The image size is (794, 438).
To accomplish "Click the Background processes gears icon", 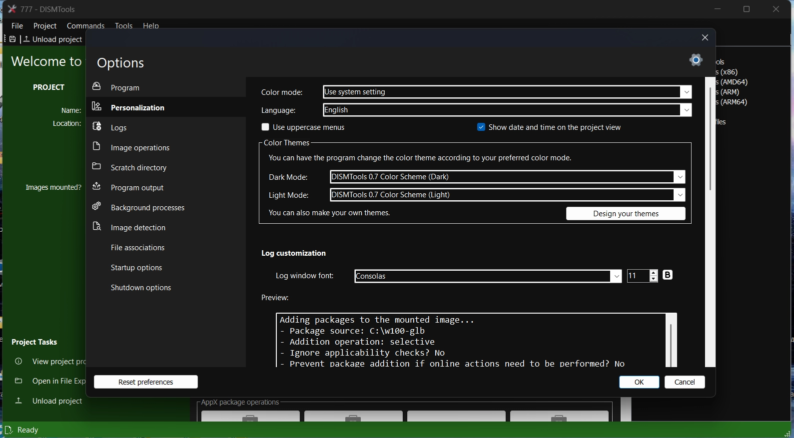I will click(97, 207).
